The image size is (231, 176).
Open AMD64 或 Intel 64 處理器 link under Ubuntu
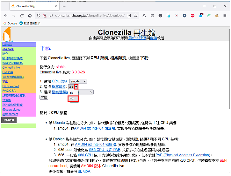(95, 128)
